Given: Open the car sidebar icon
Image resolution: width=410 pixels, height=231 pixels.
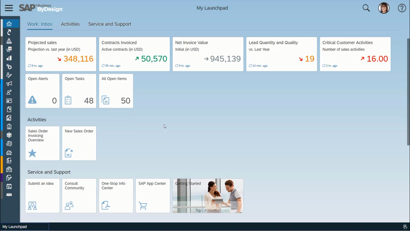Looking at the screenshot, I should 9,152.
